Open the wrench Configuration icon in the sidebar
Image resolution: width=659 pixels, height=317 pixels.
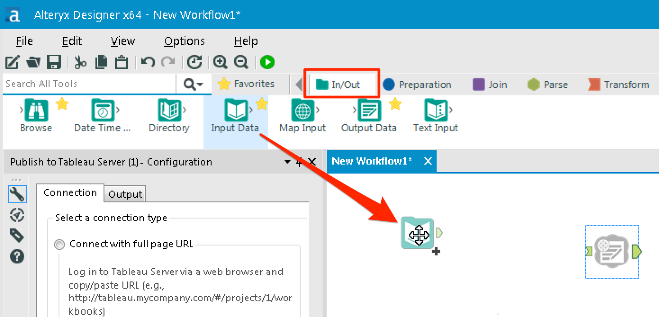tap(17, 194)
